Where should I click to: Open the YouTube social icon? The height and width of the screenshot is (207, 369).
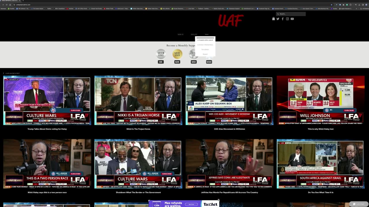(x=292, y=19)
